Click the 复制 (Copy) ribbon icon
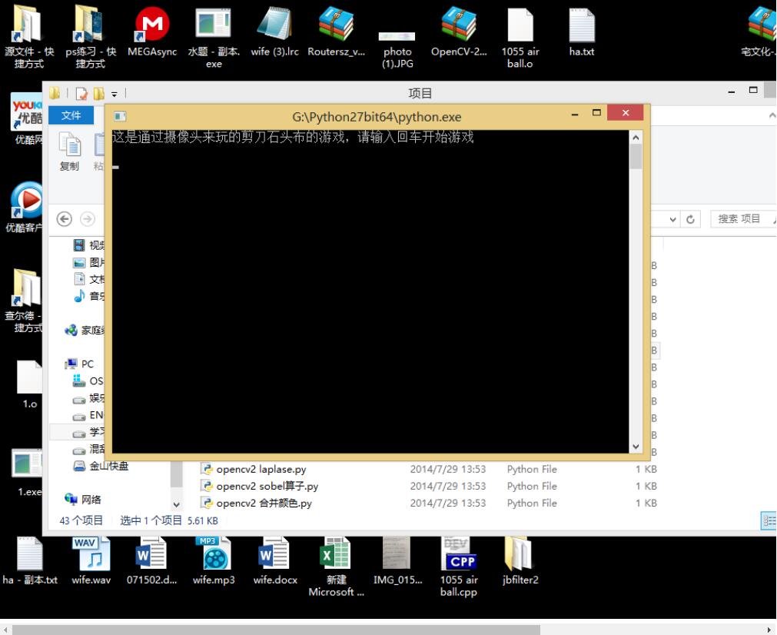The width and height of the screenshot is (777, 635). [x=69, y=151]
